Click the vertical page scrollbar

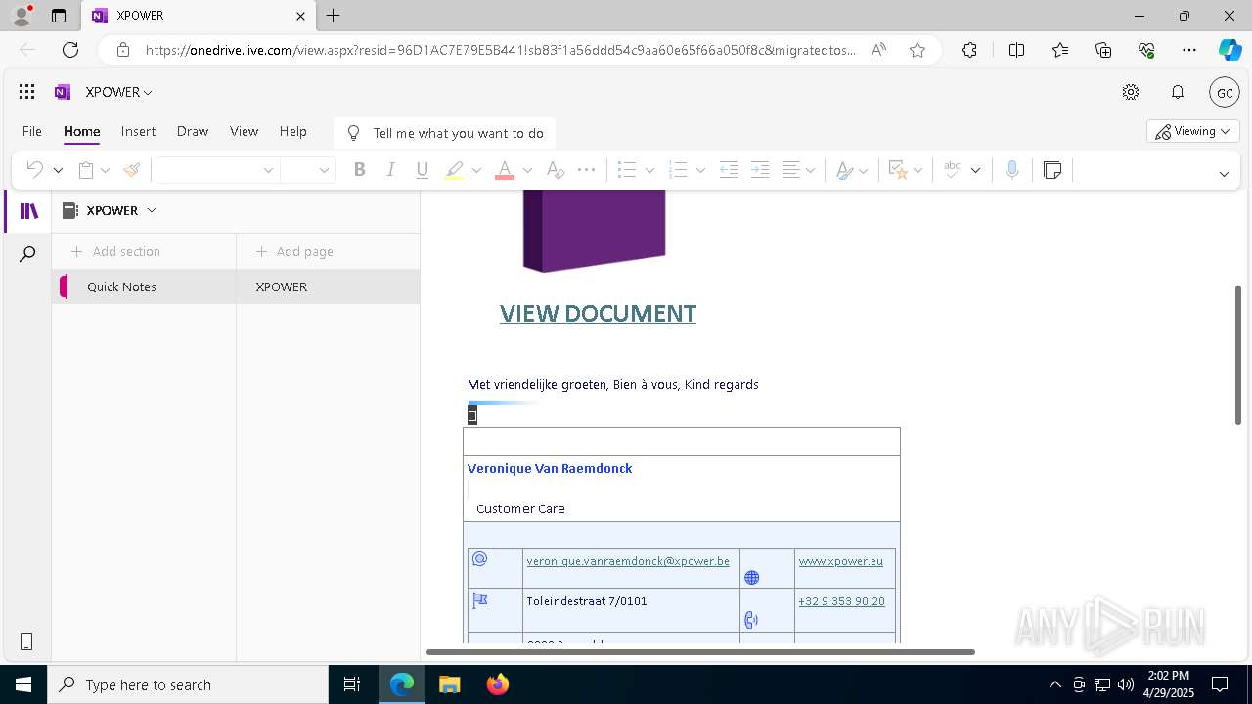tap(1237, 355)
